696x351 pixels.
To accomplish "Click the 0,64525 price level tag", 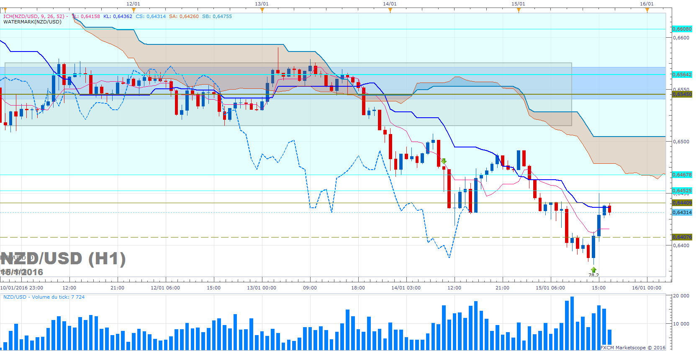I will [682, 191].
